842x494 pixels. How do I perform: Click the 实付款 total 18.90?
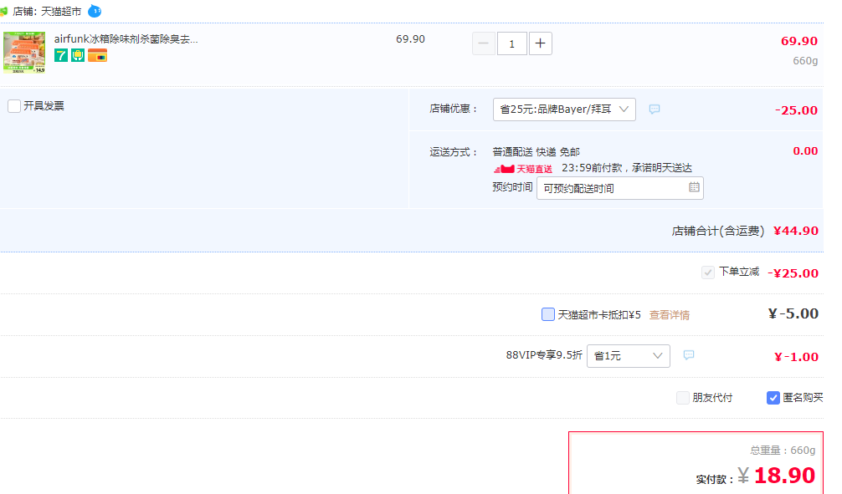tap(784, 476)
